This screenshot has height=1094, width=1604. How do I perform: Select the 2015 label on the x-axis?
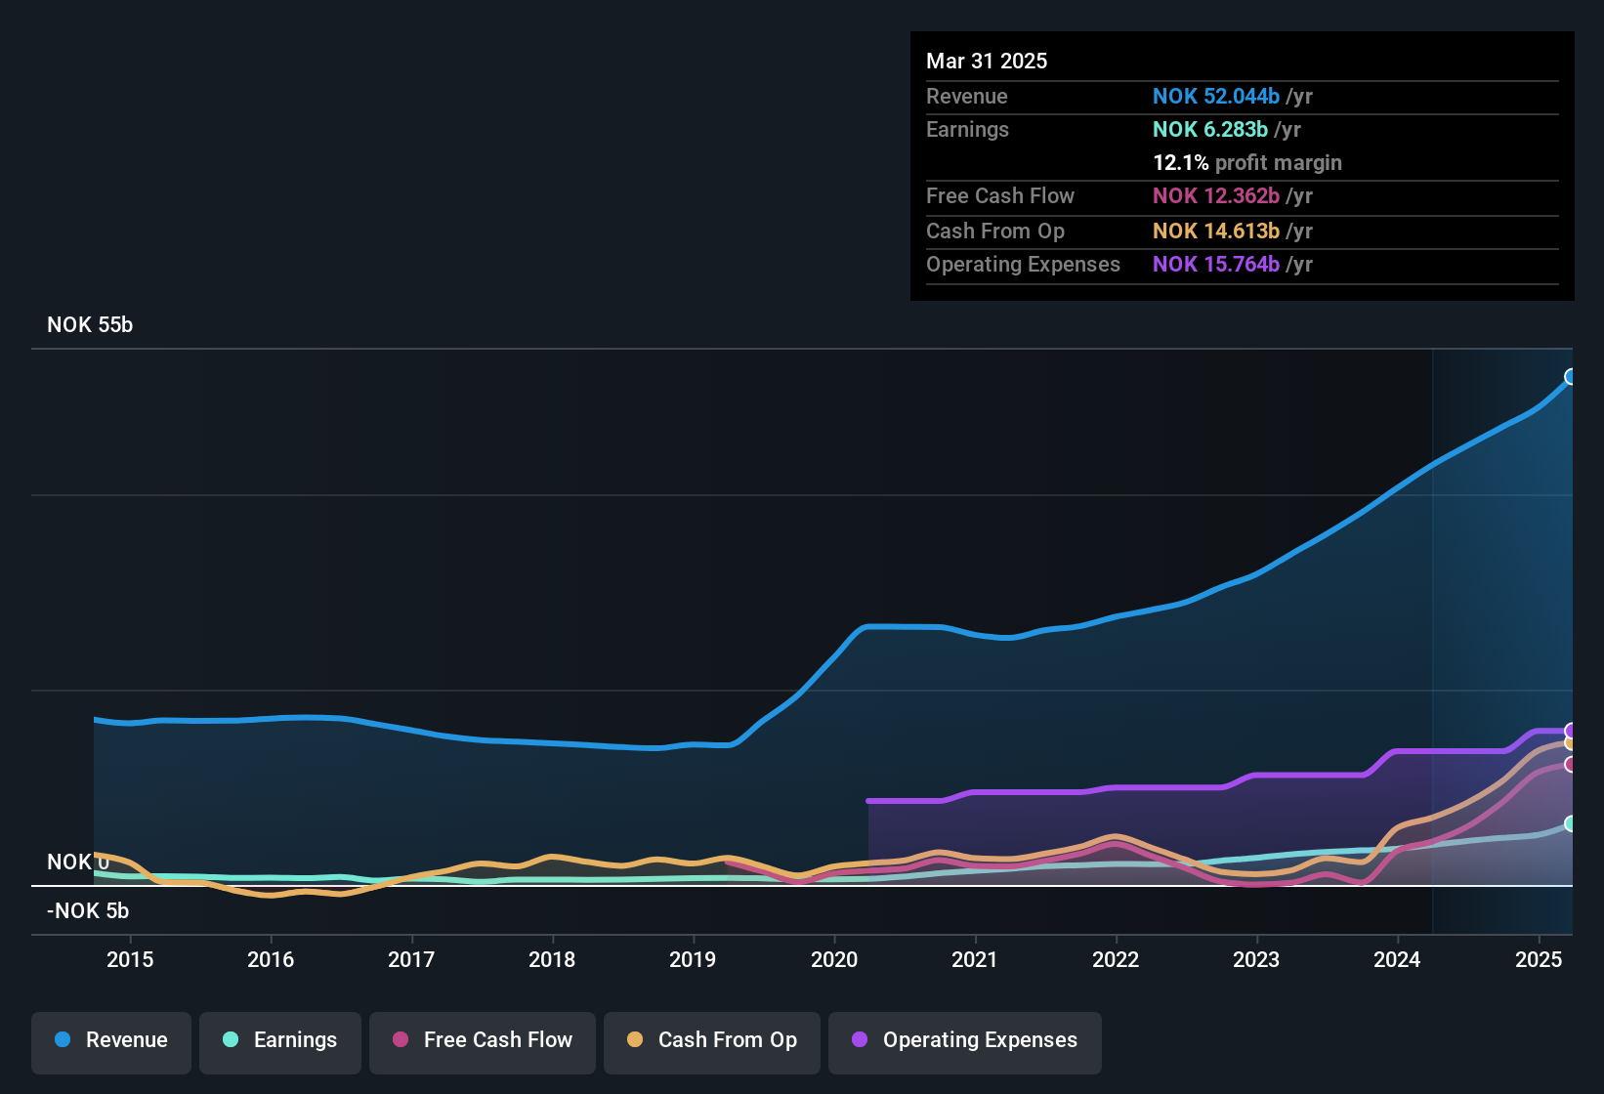pyautogui.click(x=130, y=959)
